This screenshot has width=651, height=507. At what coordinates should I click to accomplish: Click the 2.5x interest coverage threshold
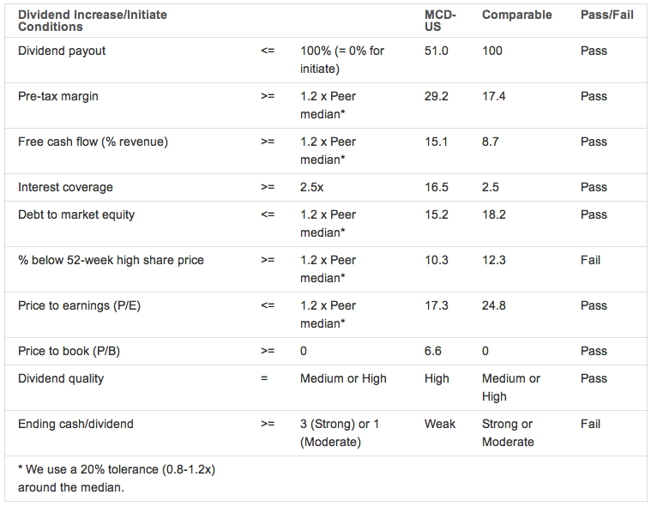tap(313, 187)
